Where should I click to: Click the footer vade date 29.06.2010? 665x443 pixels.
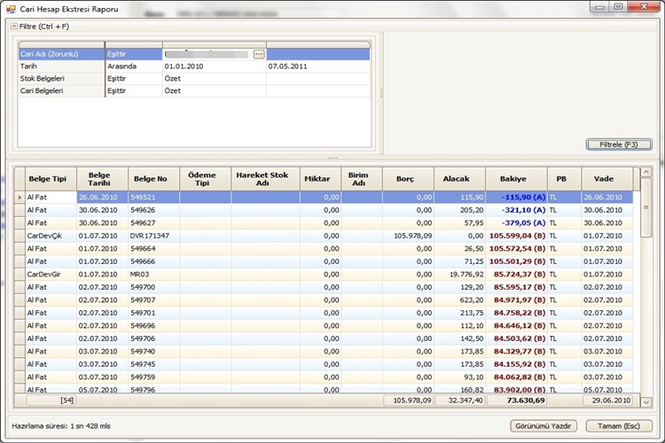(x=607, y=400)
